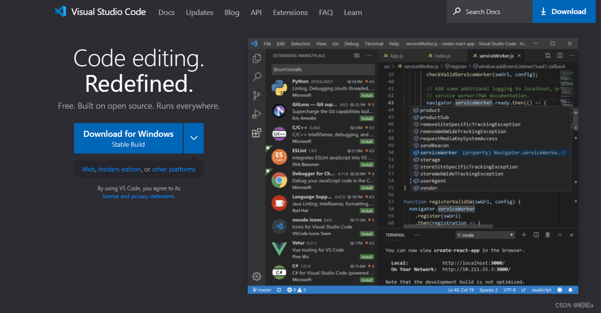Click the Manage gear icon in activity bar
601x313 pixels.
coord(257,276)
